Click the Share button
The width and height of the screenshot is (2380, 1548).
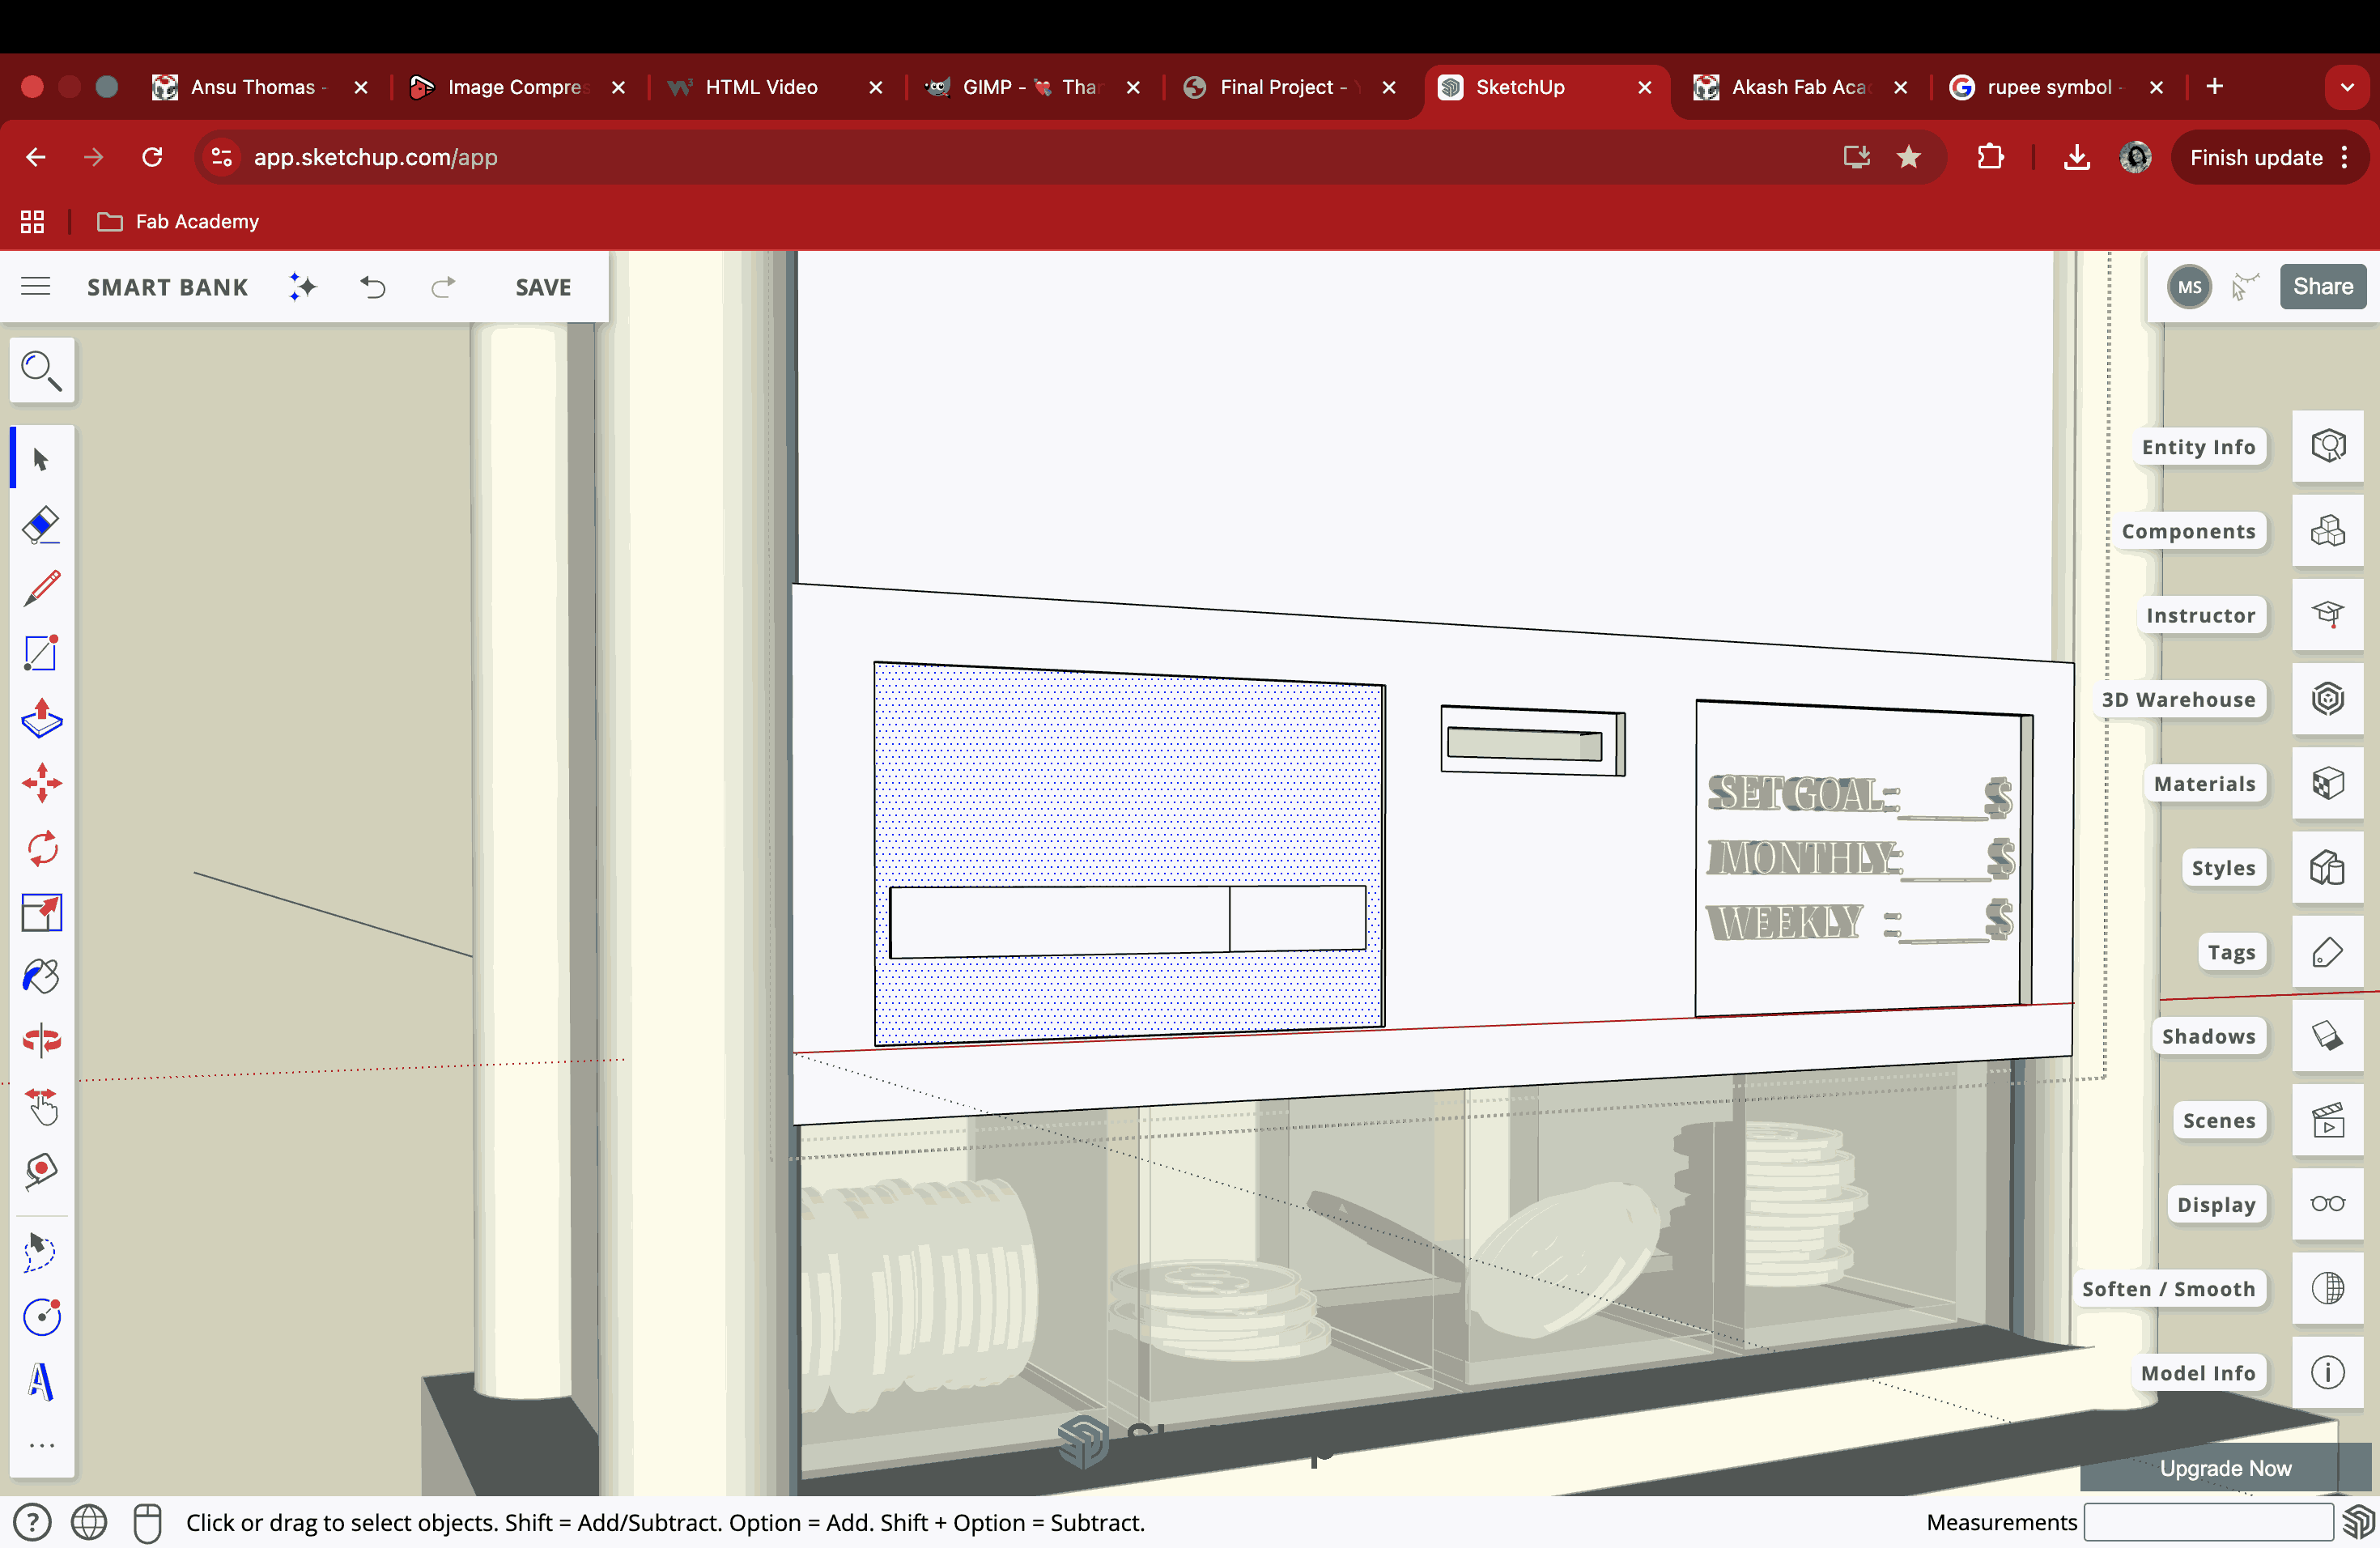point(2322,287)
